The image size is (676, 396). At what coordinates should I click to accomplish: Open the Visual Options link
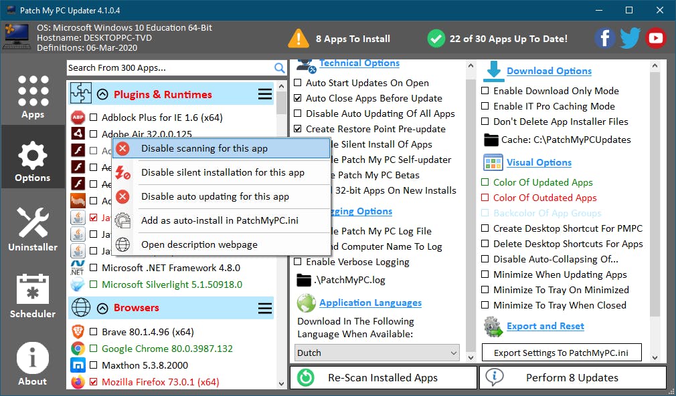[x=539, y=162]
